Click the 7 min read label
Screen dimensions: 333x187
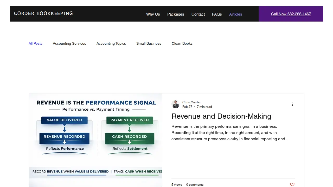point(204,107)
